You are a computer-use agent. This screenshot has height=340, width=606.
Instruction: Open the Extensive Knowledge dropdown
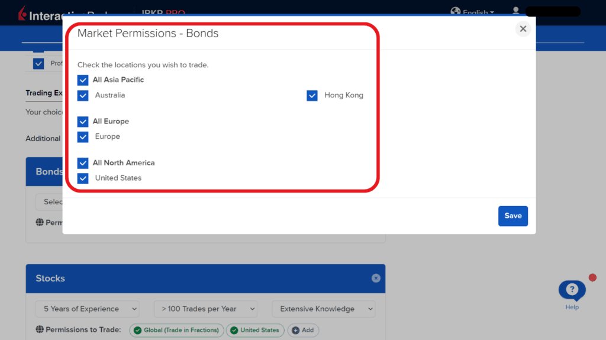(x=323, y=309)
